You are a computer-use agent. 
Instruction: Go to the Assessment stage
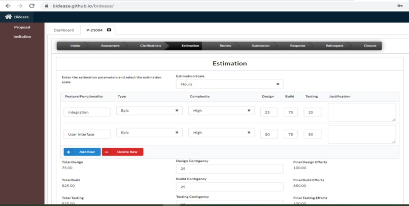[110, 46]
